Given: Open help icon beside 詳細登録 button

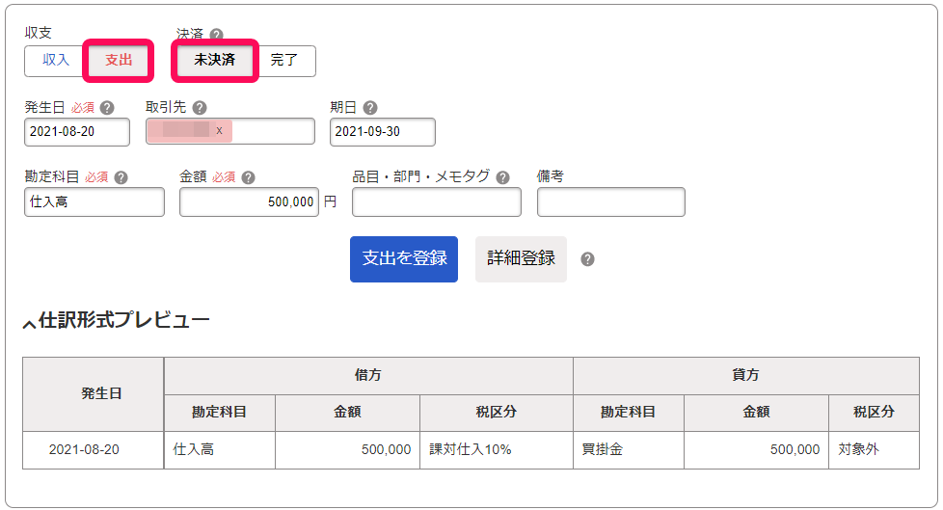Looking at the screenshot, I should tap(587, 259).
